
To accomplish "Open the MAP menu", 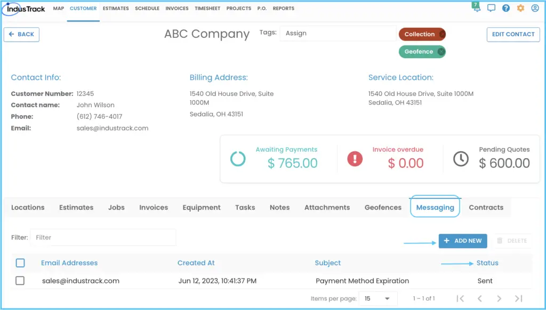I will tap(59, 9).
